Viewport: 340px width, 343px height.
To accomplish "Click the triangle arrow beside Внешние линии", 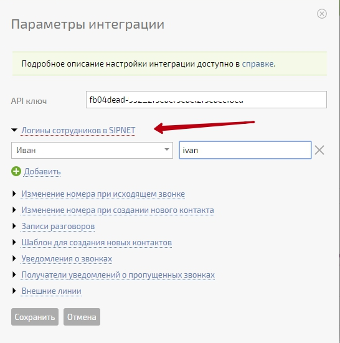I will (14, 291).
